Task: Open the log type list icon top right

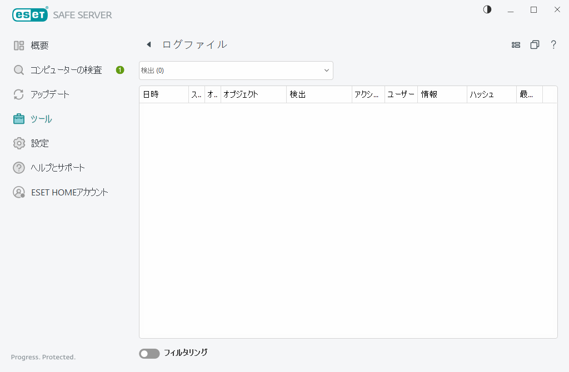Action: [516, 44]
